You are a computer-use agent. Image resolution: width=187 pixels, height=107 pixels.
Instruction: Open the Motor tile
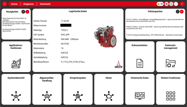point(109,89)
